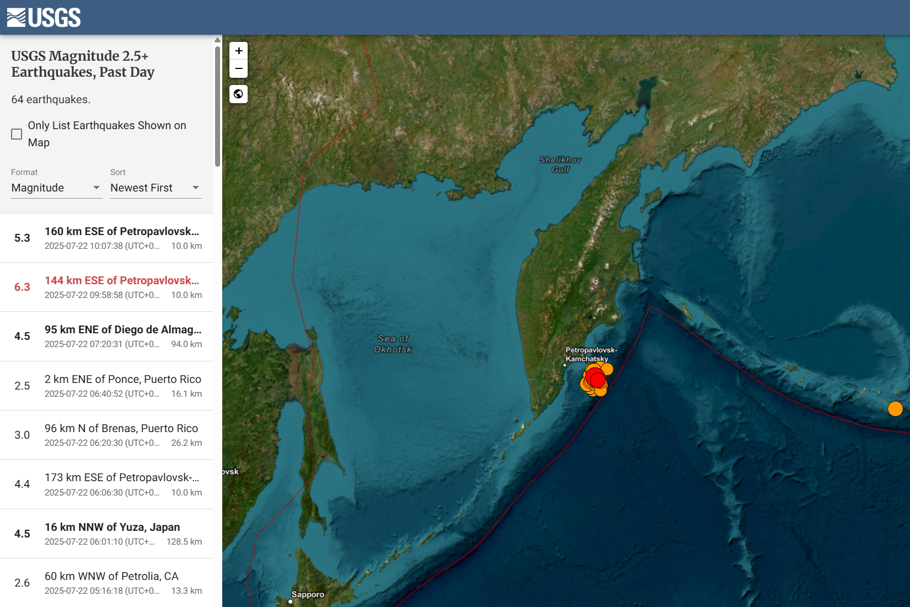Image resolution: width=910 pixels, height=607 pixels.
Task: Open the Sort dropdown showing Newest First
Action: click(156, 188)
